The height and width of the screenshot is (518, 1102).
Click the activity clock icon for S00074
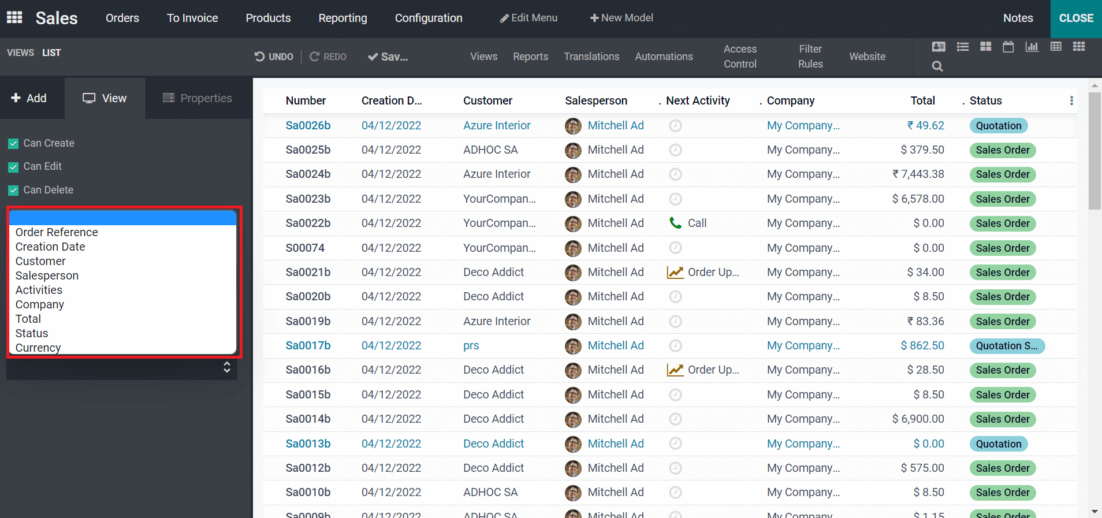pyautogui.click(x=675, y=248)
